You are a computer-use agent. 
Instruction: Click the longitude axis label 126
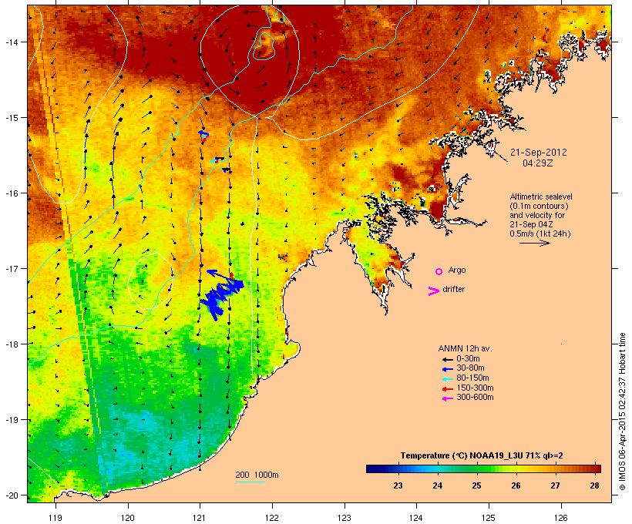560,518
